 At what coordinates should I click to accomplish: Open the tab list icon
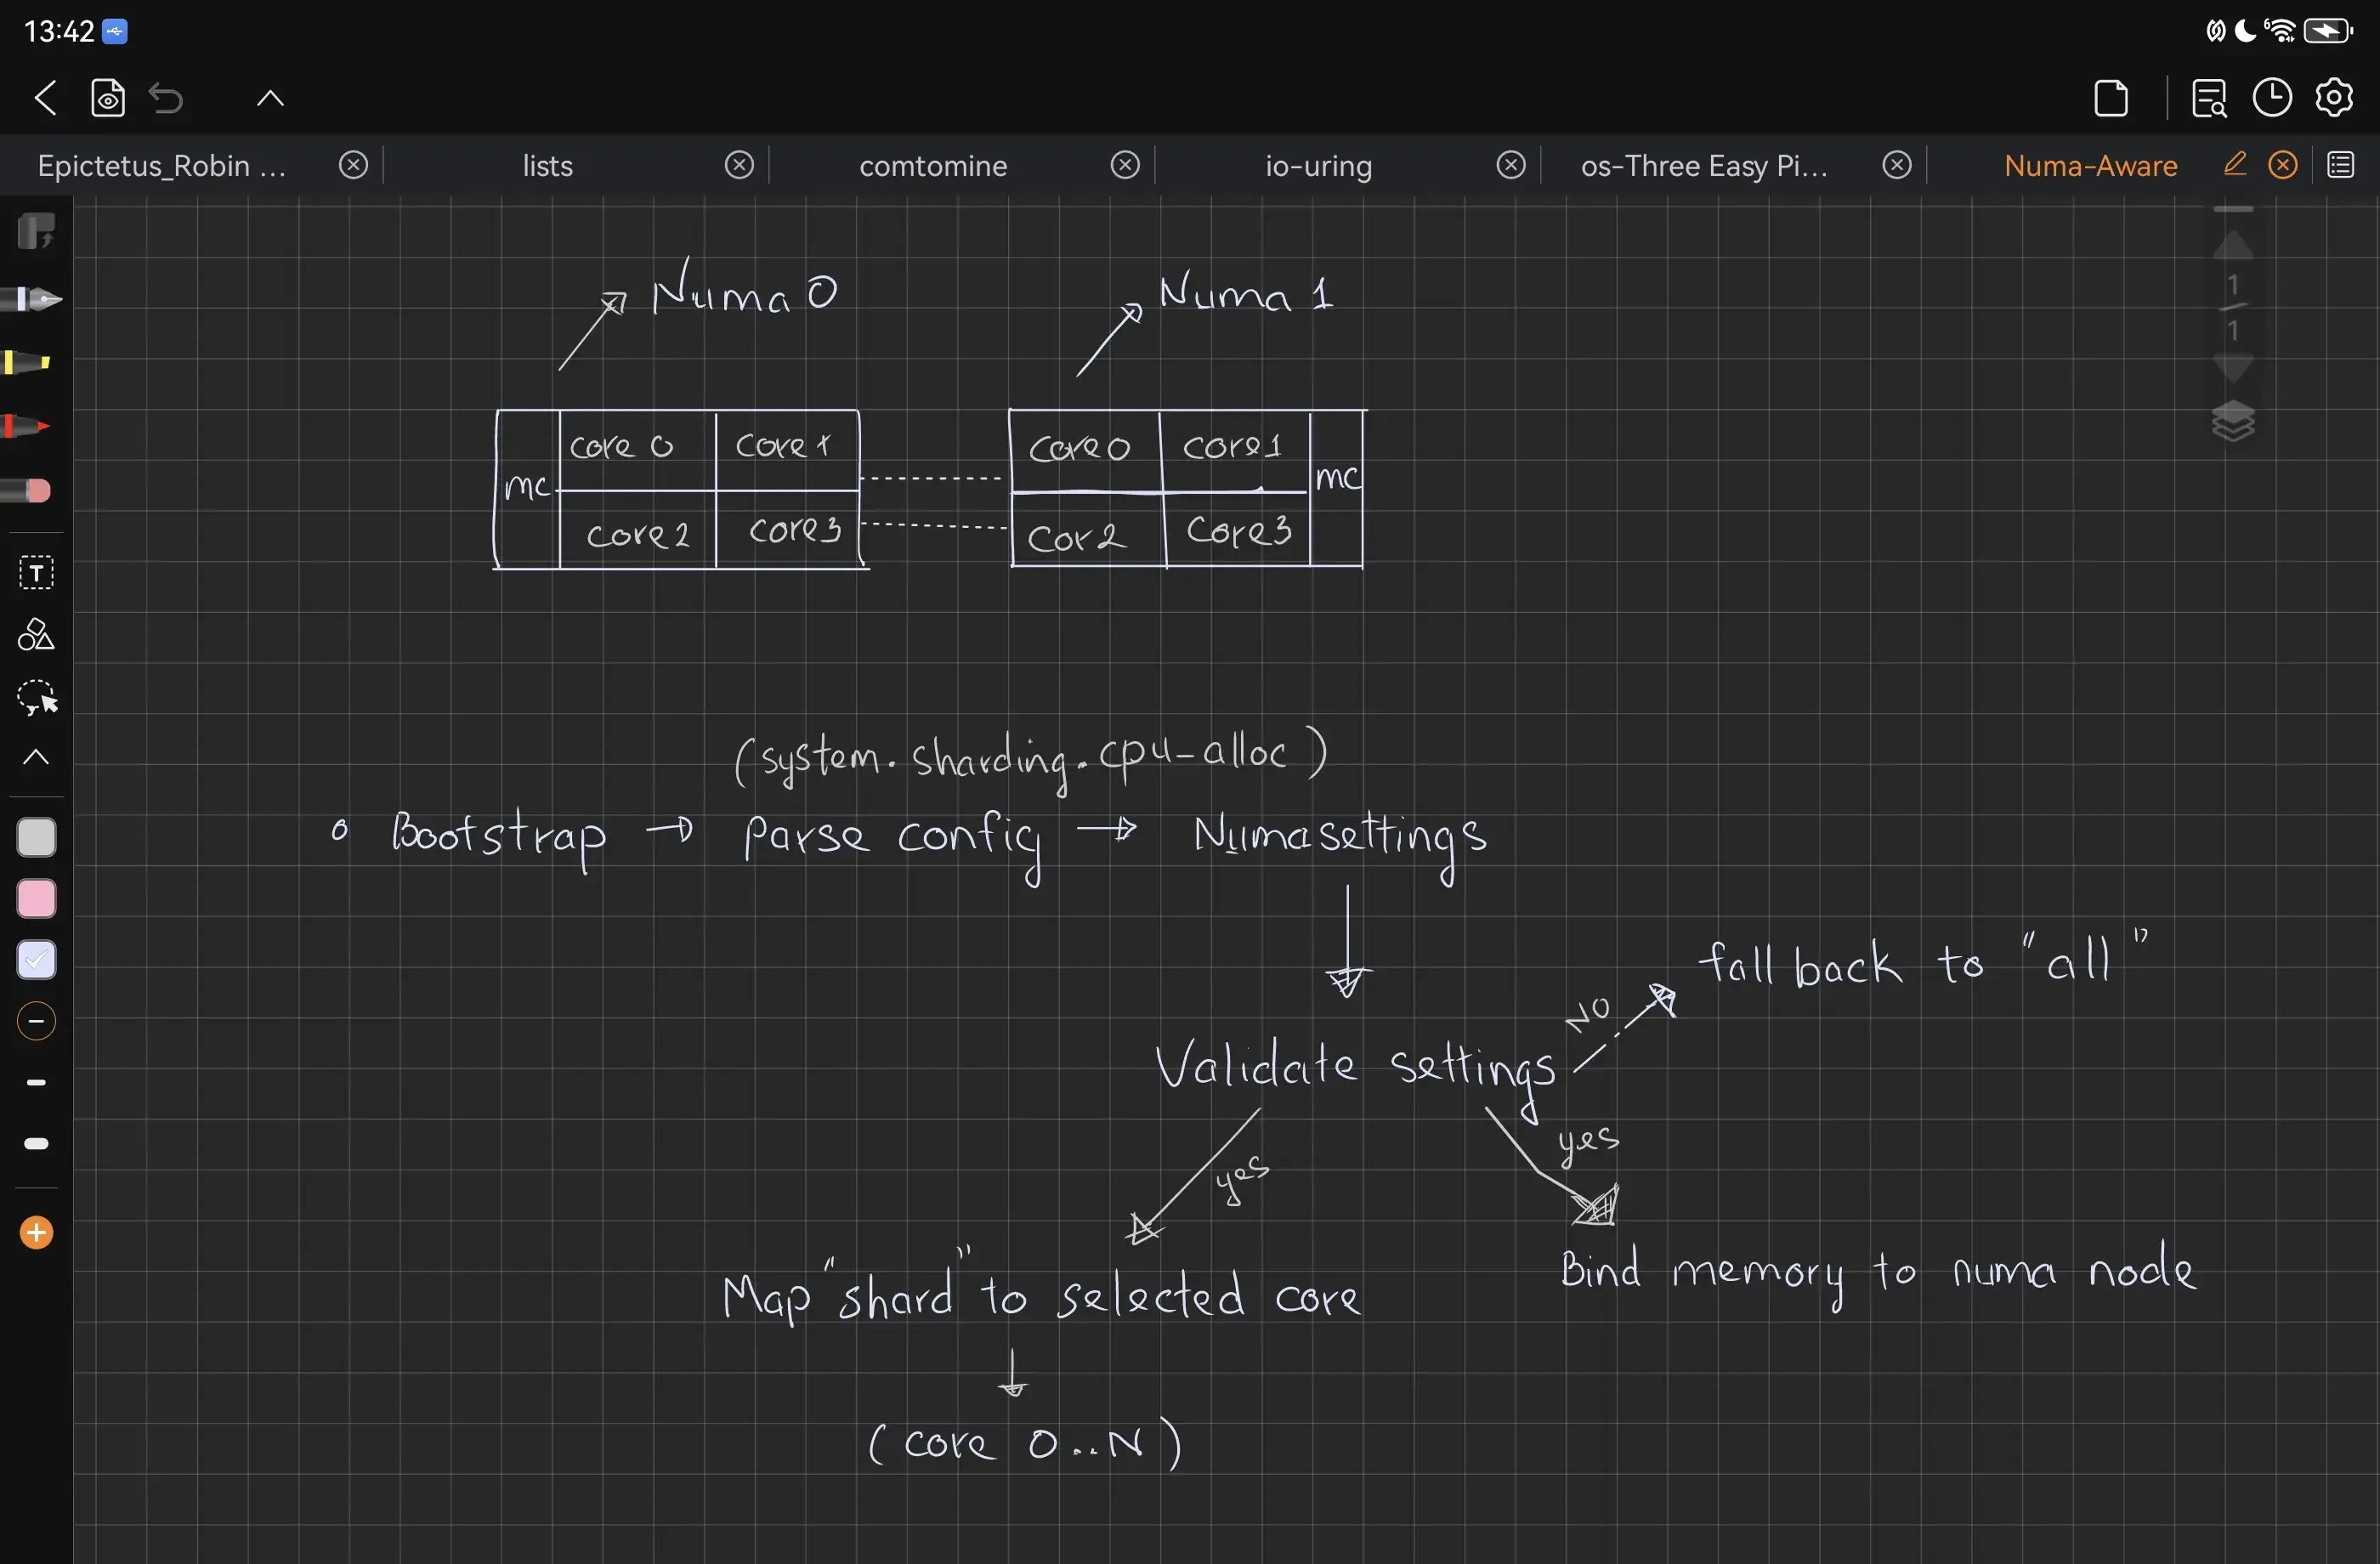(2341, 165)
